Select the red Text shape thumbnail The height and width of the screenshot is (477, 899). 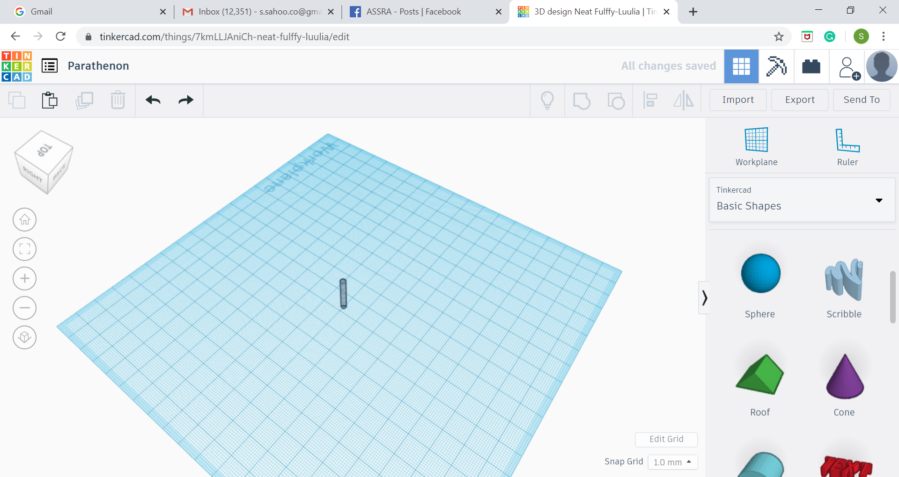[846, 466]
